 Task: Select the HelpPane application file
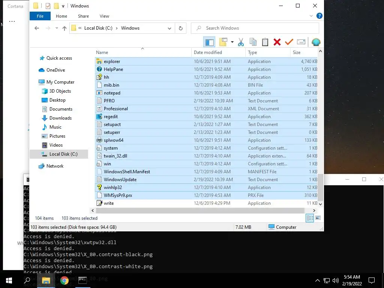(x=206, y=69)
